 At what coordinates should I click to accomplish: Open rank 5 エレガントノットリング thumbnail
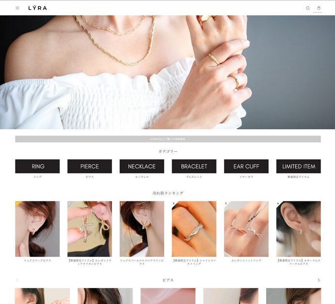(246, 228)
